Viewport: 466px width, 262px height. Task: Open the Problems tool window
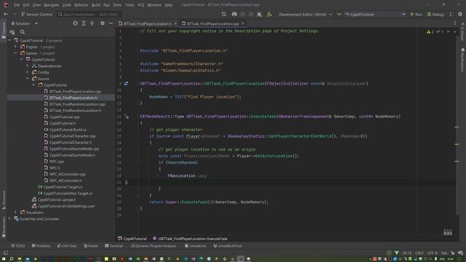(x=41, y=246)
